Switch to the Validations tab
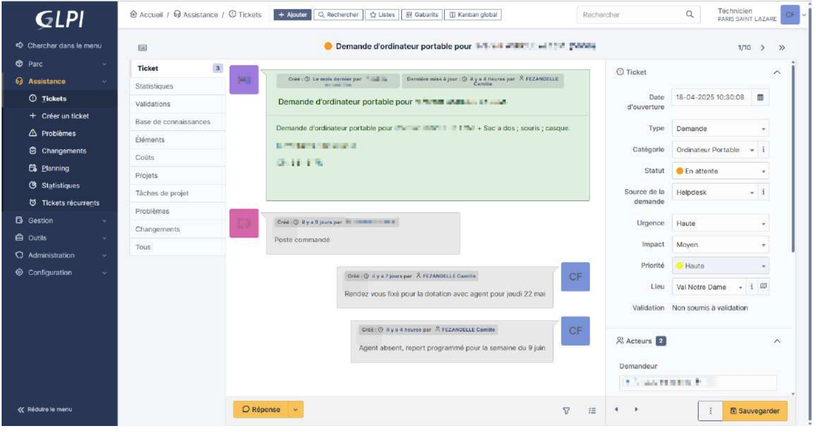Viewport: 816px width, 432px height. 152,104
